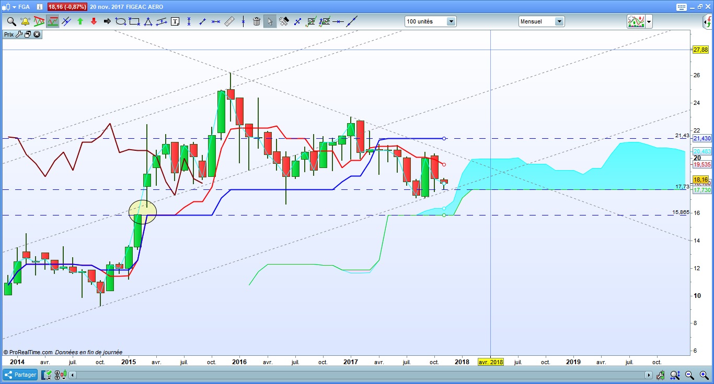Insert a red down arrow marker
The width and height of the screenshot is (714, 384).
pyautogui.click(x=94, y=21)
